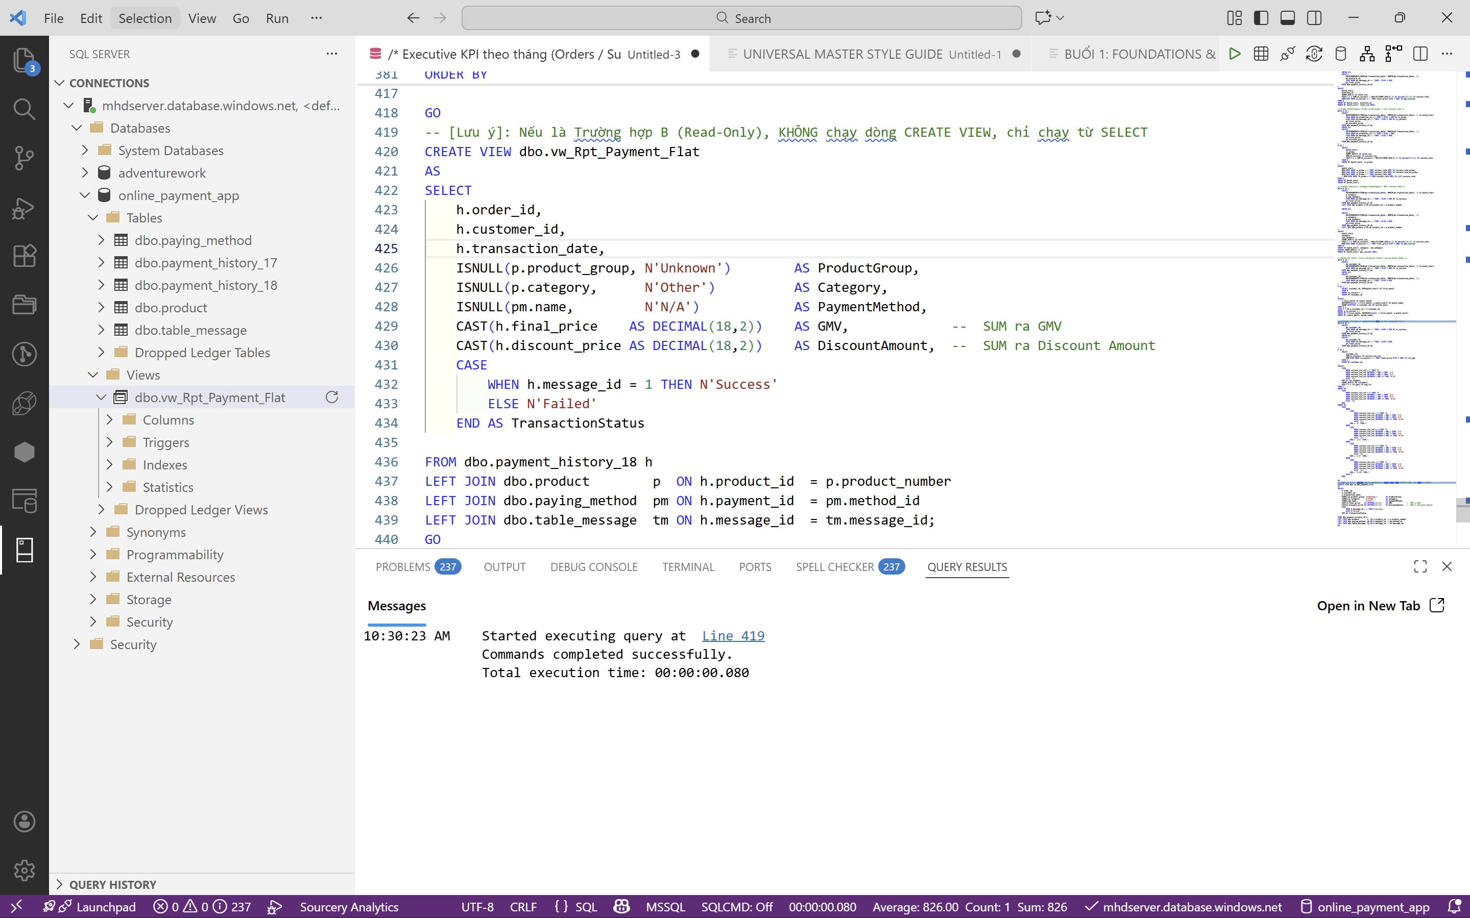Refresh the dbo.vw_Rpt_Payment_Flat view node
This screenshot has width=1470, height=918.
click(x=332, y=397)
